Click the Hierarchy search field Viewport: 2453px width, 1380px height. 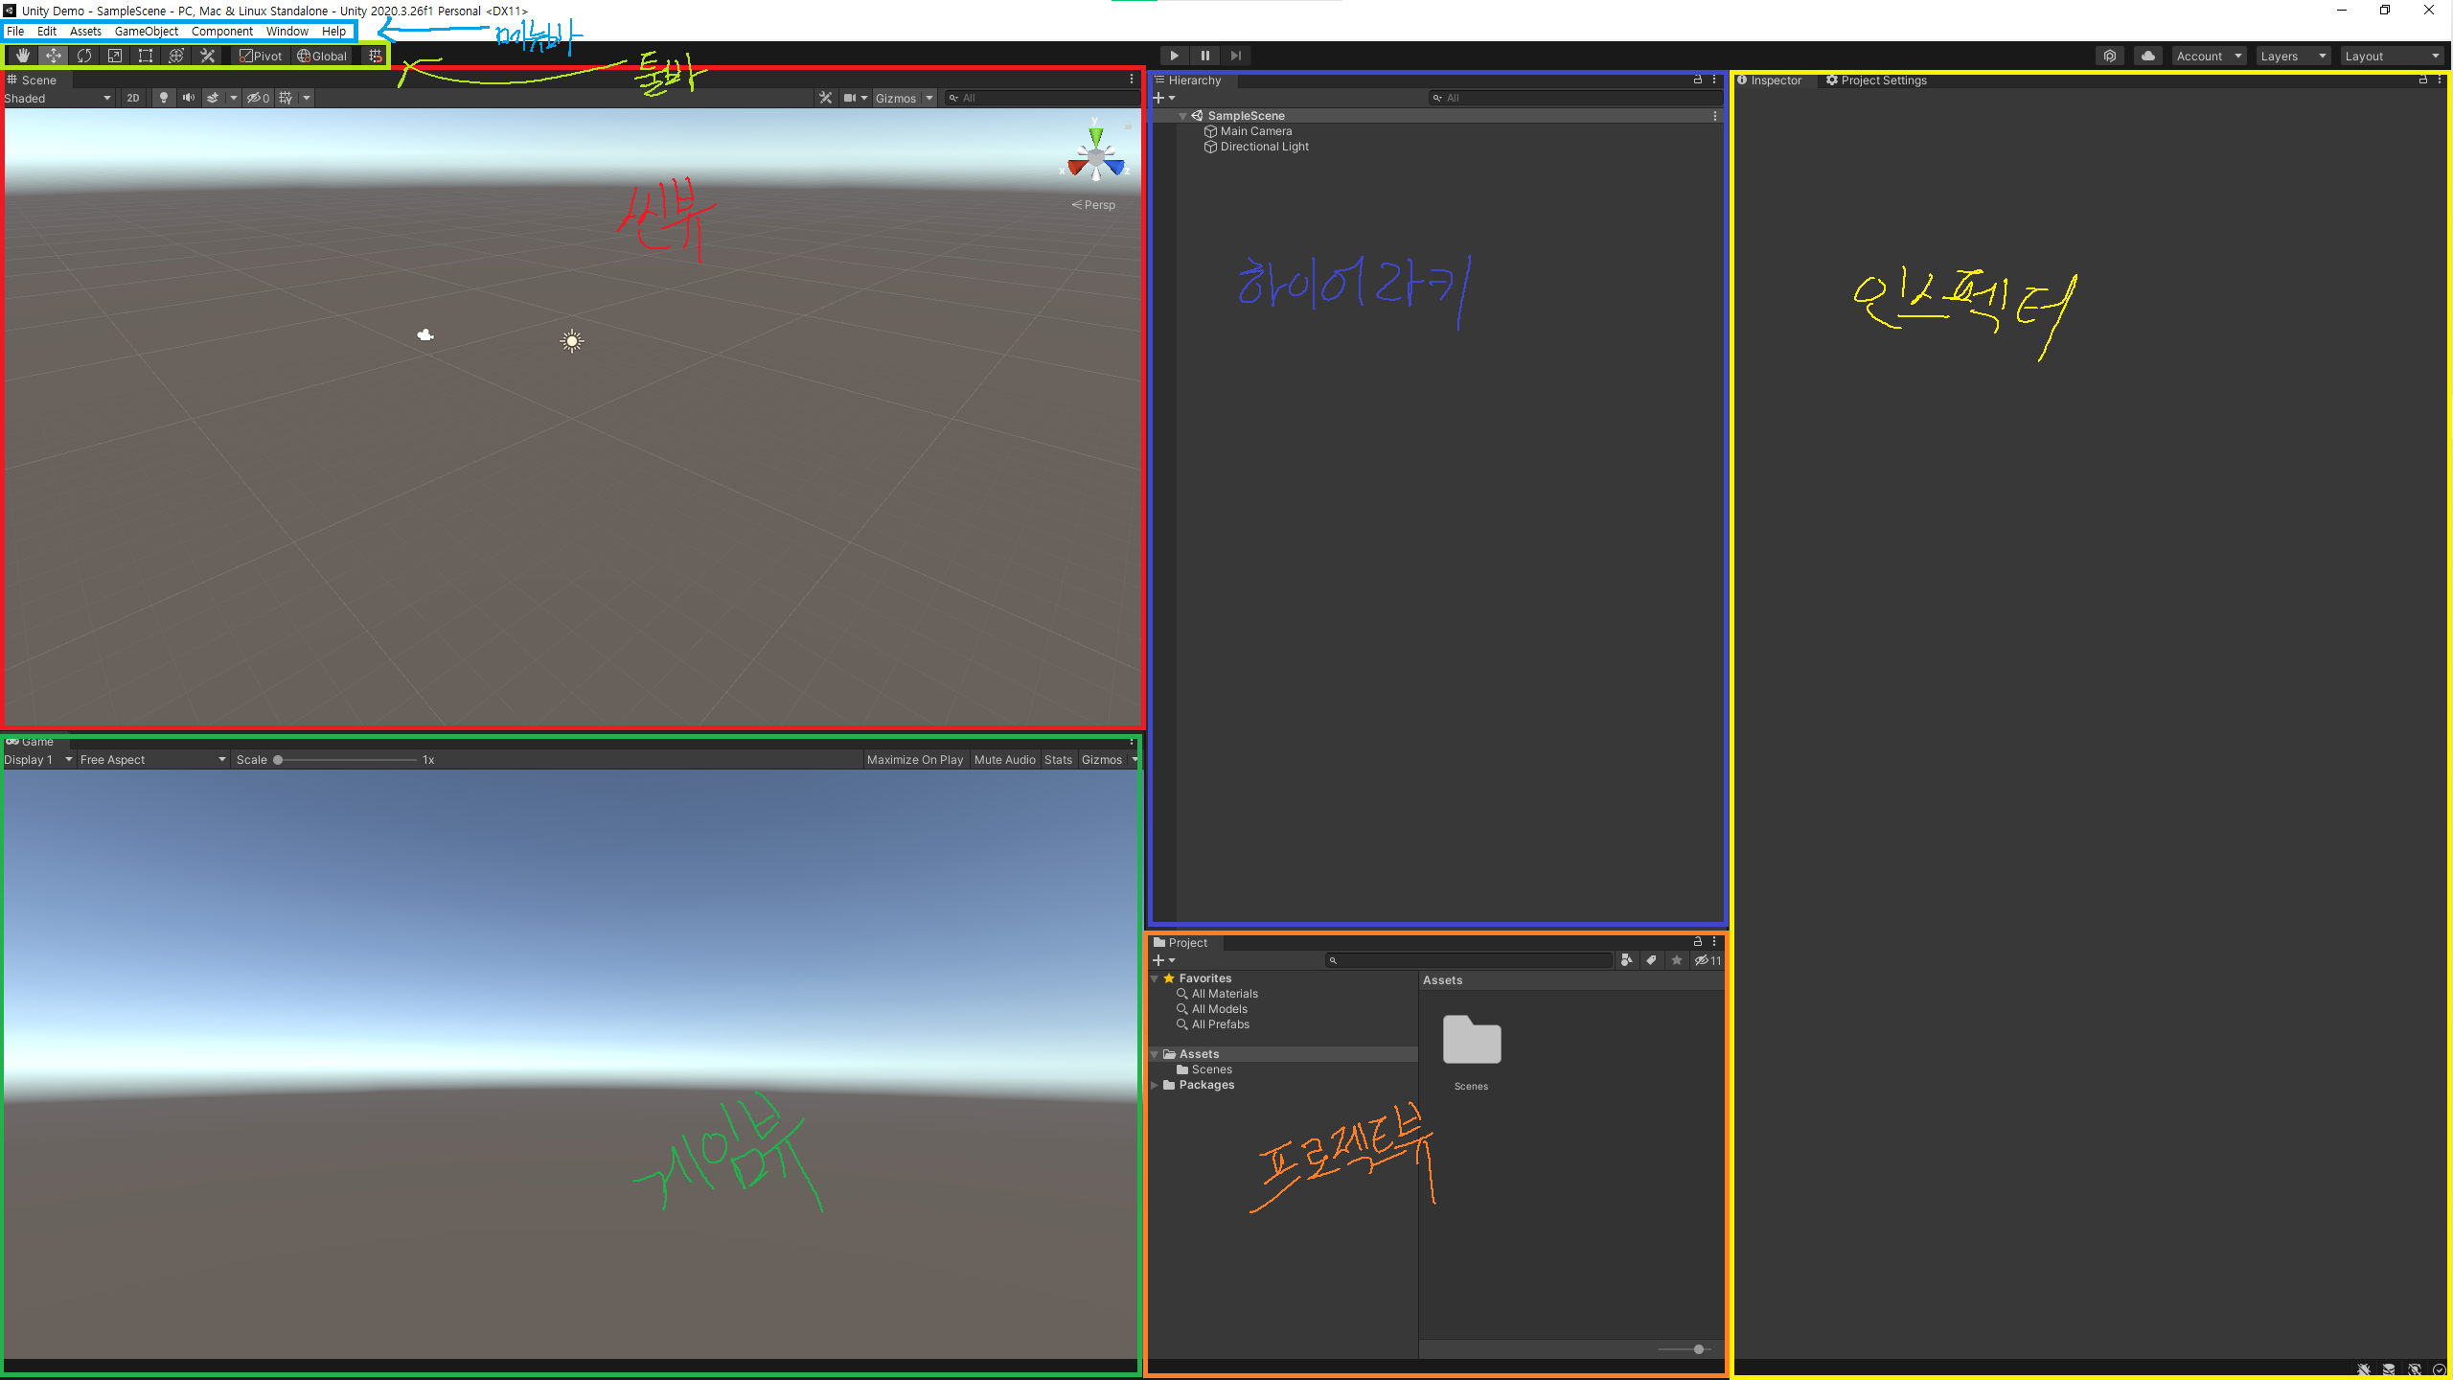coord(1573,98)
